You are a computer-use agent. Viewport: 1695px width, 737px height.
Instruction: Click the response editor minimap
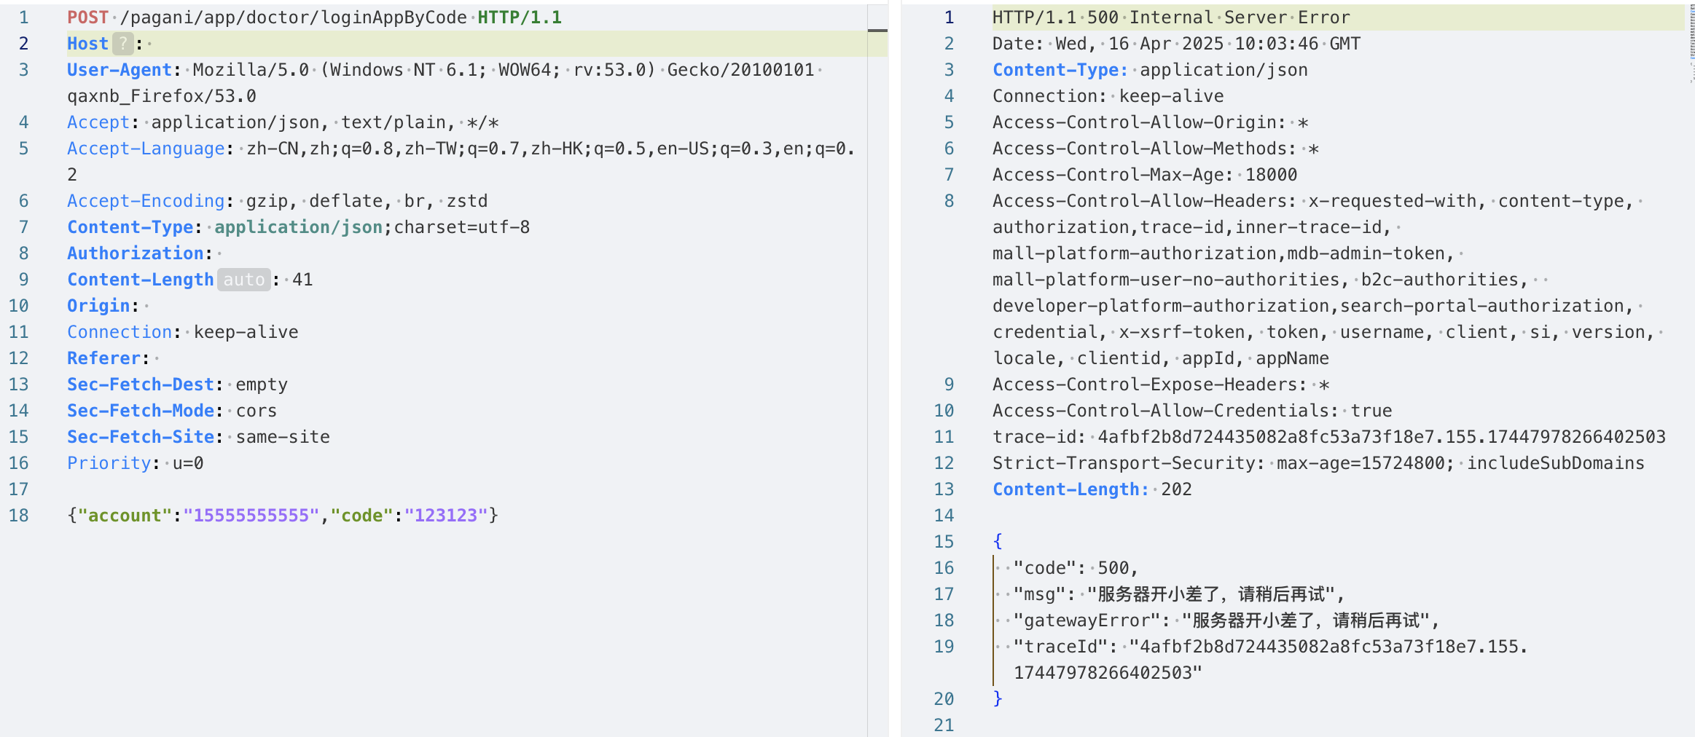pyautogui.click(x=1691, y=44)
